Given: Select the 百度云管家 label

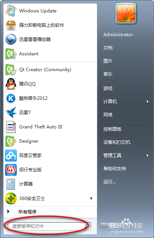Looking at the screenshot, I should (30, 156).
